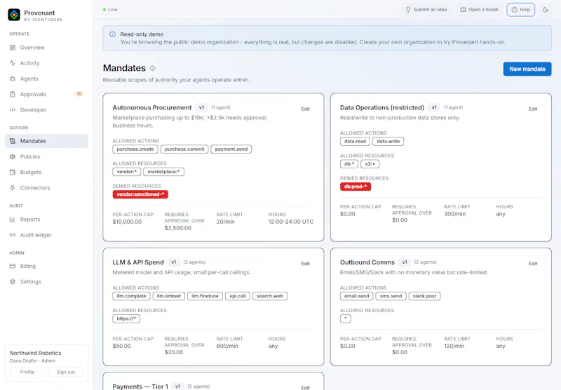
Task: Click the Activity pulse icon
Action: (13, 63)
